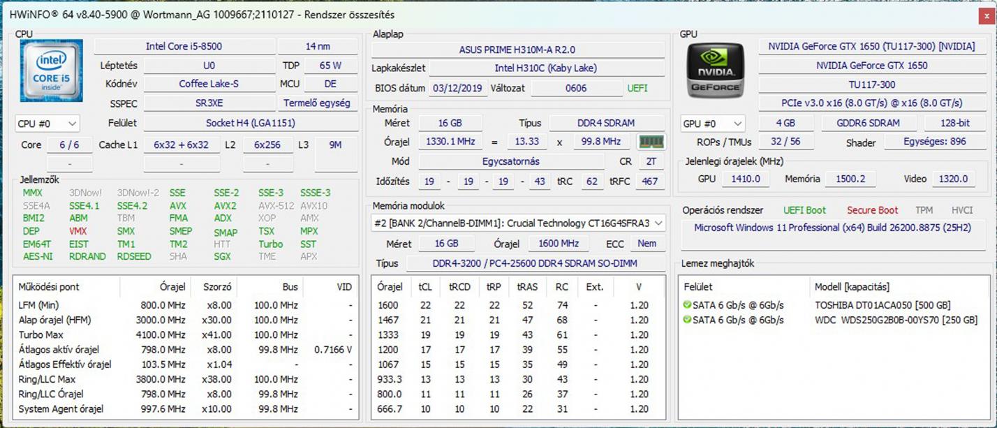The height and width of the screenshot is (428, 997).
Task: Click the System Agent órajel row
Action: coord(186,409)
